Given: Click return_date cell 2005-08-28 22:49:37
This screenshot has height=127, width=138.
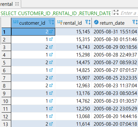Looking at the screenshot, I should pyautogui.click(x=115, y=55).
